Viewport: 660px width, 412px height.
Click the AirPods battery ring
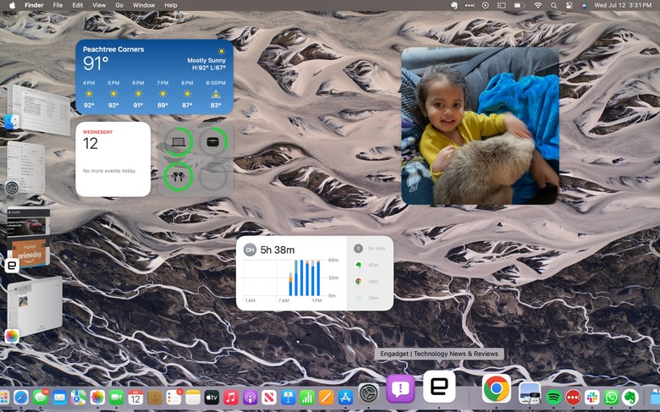[x=178, y=177]
